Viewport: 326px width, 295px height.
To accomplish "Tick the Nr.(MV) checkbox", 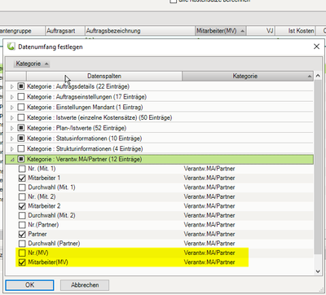I will coord(22,253).
